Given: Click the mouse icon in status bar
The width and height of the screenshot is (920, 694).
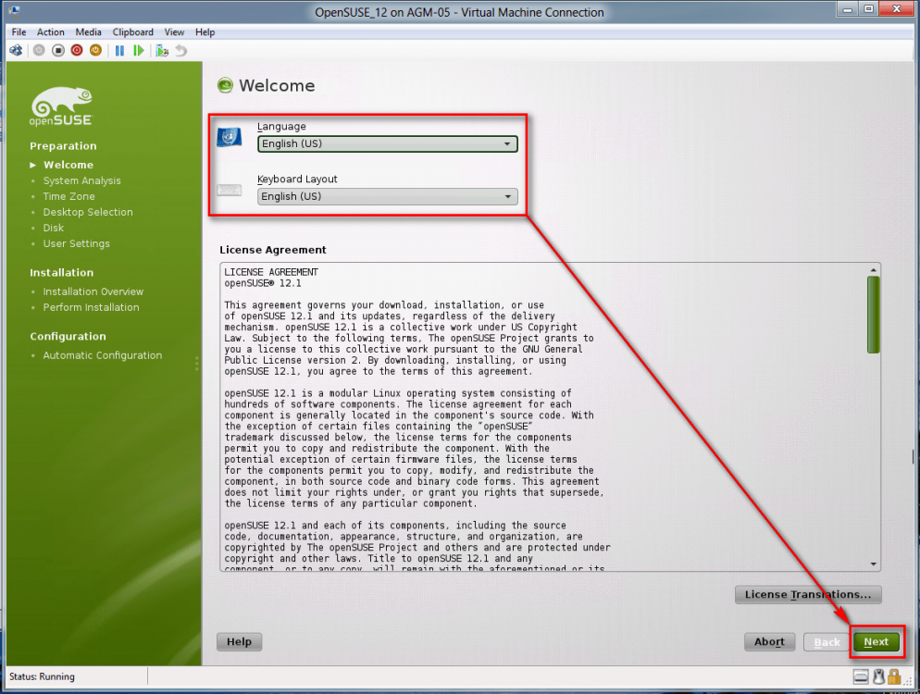Looking at the screenshot, I should [878, 676].
